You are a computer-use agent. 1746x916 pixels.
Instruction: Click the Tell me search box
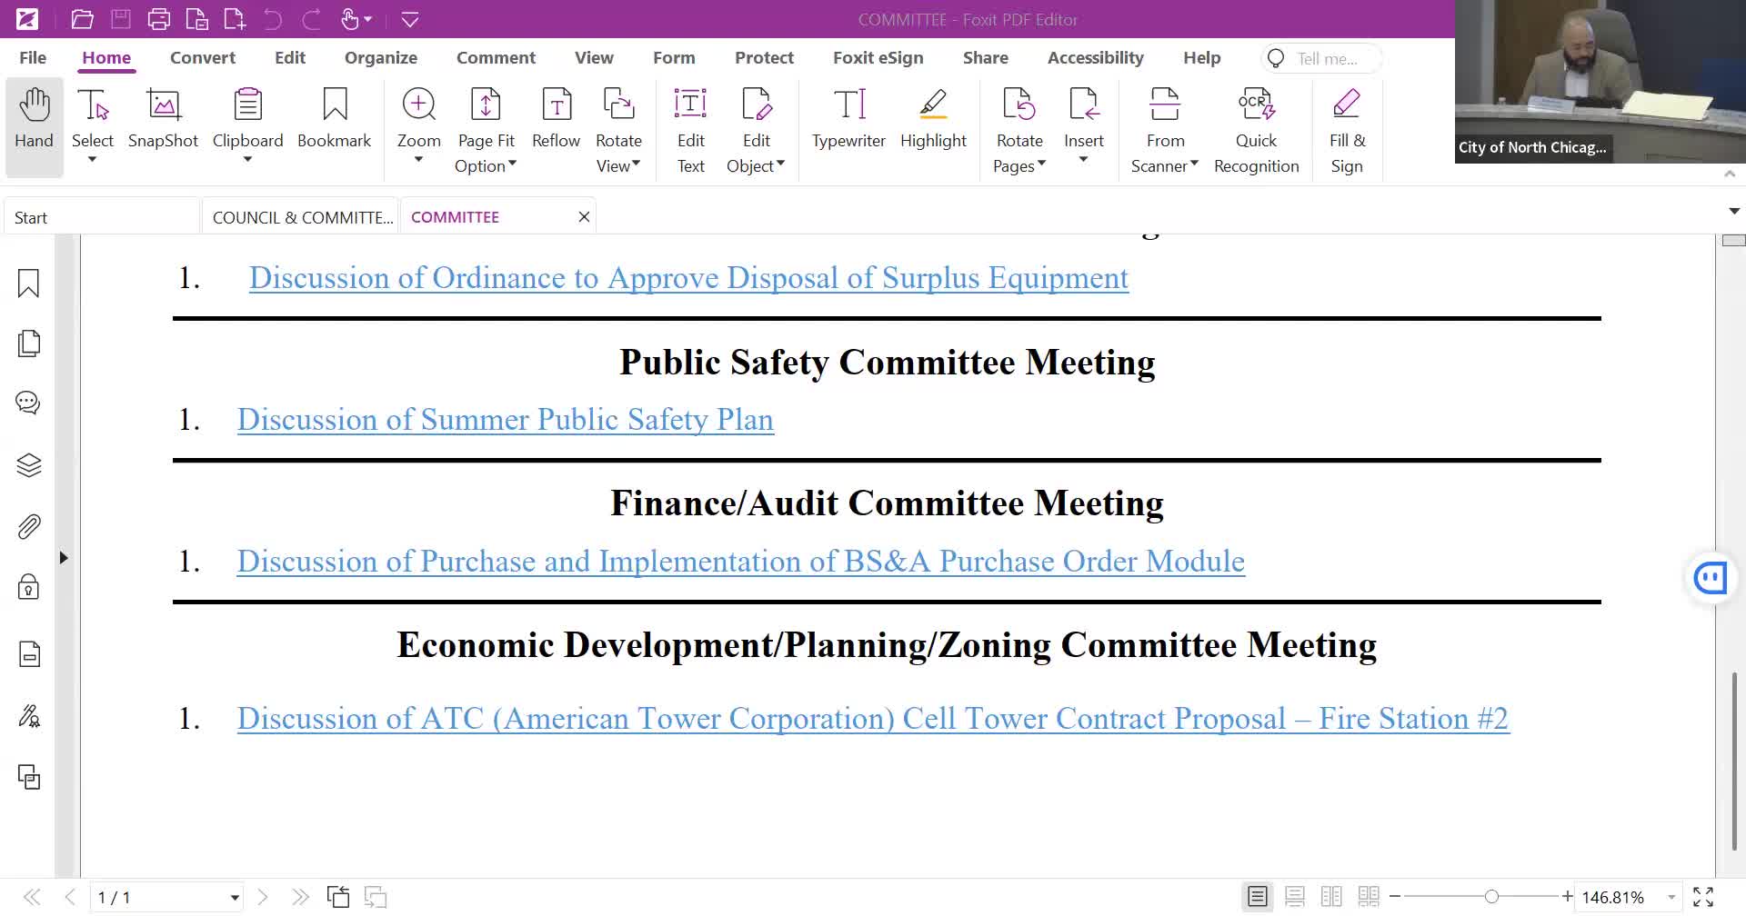[x=1322, y=58]
